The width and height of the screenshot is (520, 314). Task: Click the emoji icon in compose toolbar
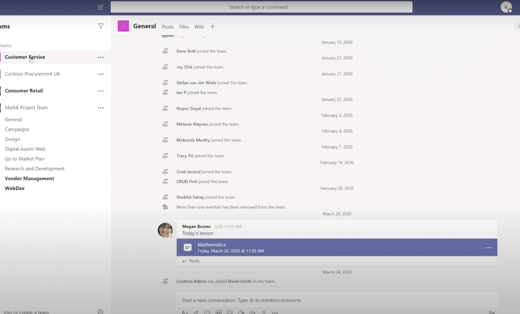pos(207,312)
